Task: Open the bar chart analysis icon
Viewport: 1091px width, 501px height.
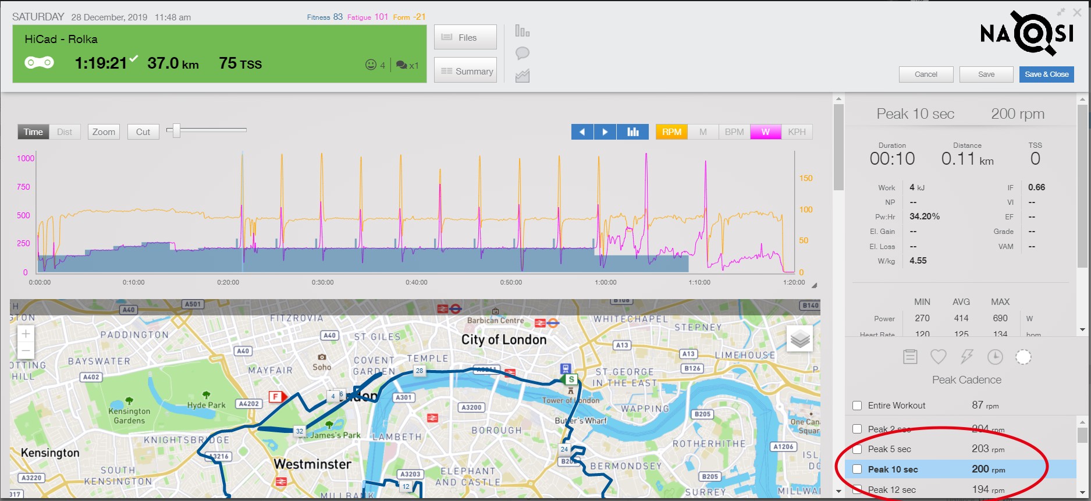Action: (x=522, y=31)
